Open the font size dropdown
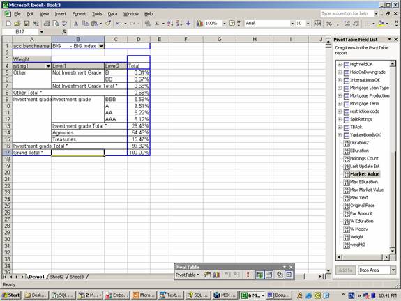Viewport: 401px width, 301px height. point(308,24)
